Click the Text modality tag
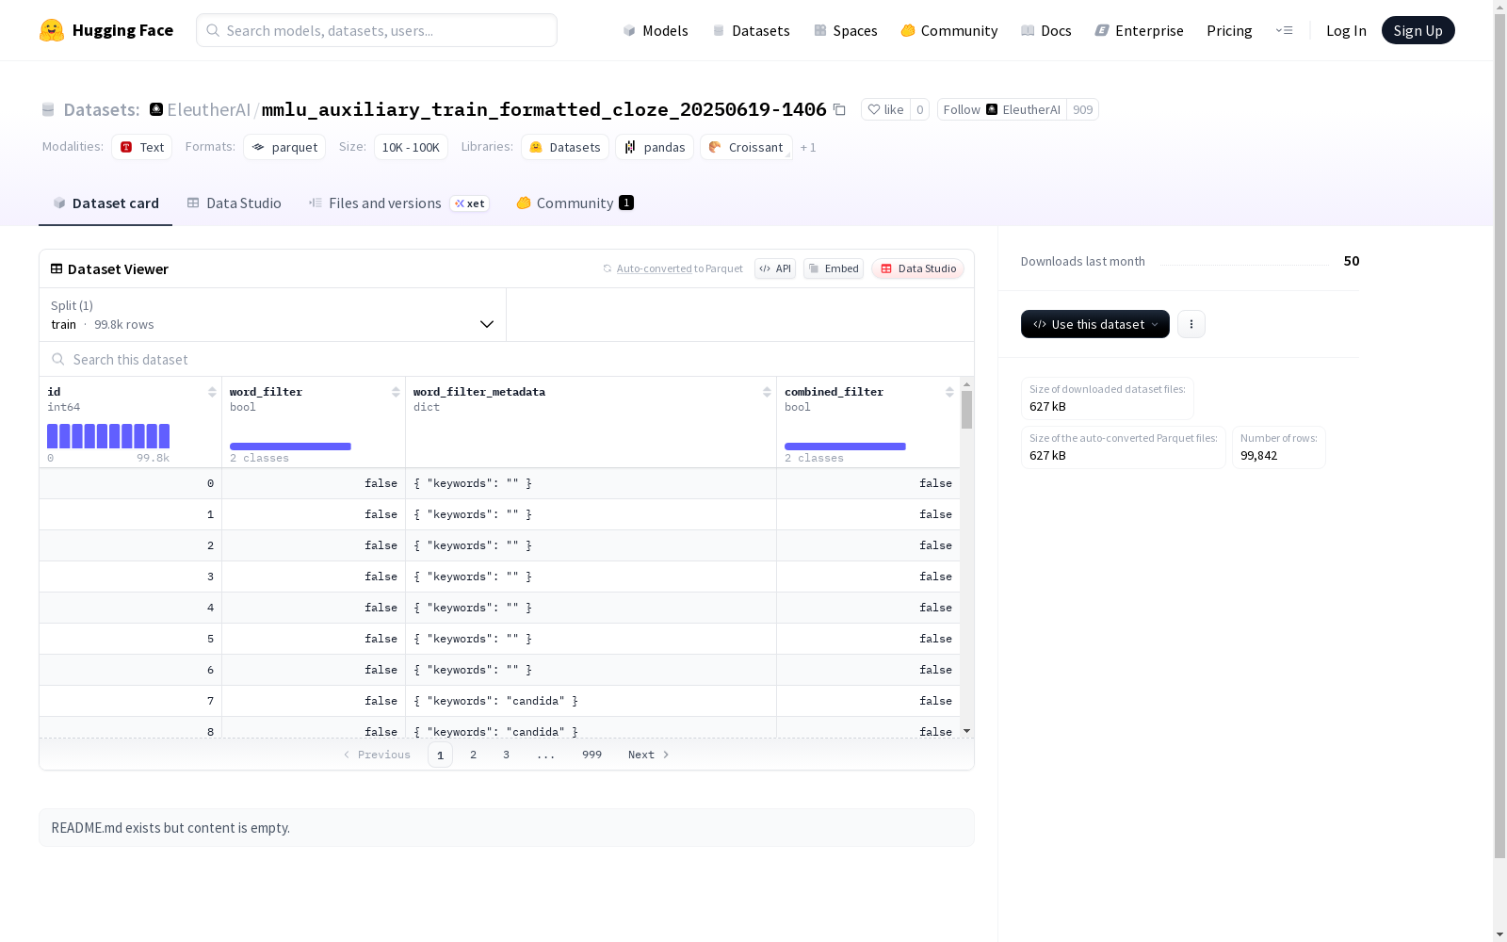The image size is (1507, 942). (x=142, y=147)
